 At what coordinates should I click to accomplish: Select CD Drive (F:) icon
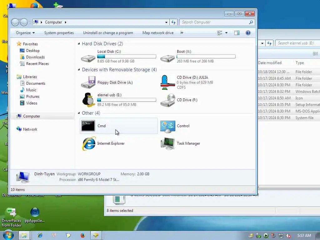(x=167, y=100)
